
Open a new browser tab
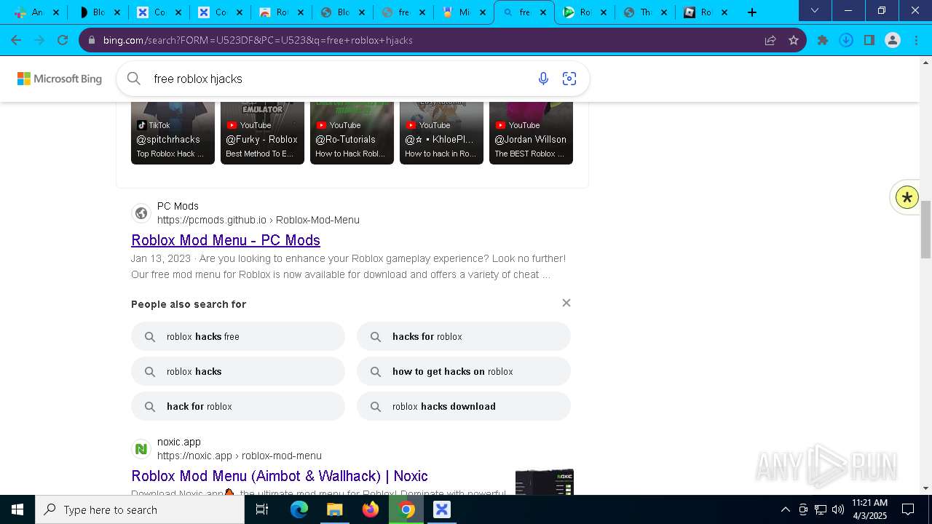(x=752, y=12)
